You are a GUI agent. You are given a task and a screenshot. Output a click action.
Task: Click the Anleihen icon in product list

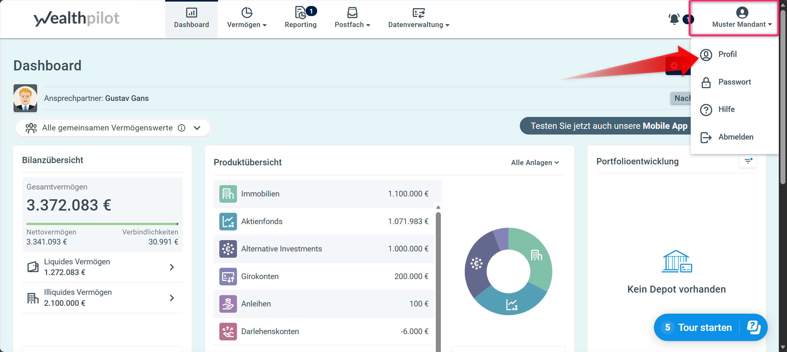click(x=228, y=304)
